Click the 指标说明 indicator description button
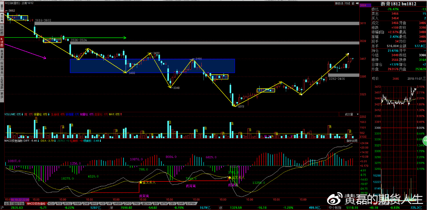The image size is (427, 210). (352, 141)
